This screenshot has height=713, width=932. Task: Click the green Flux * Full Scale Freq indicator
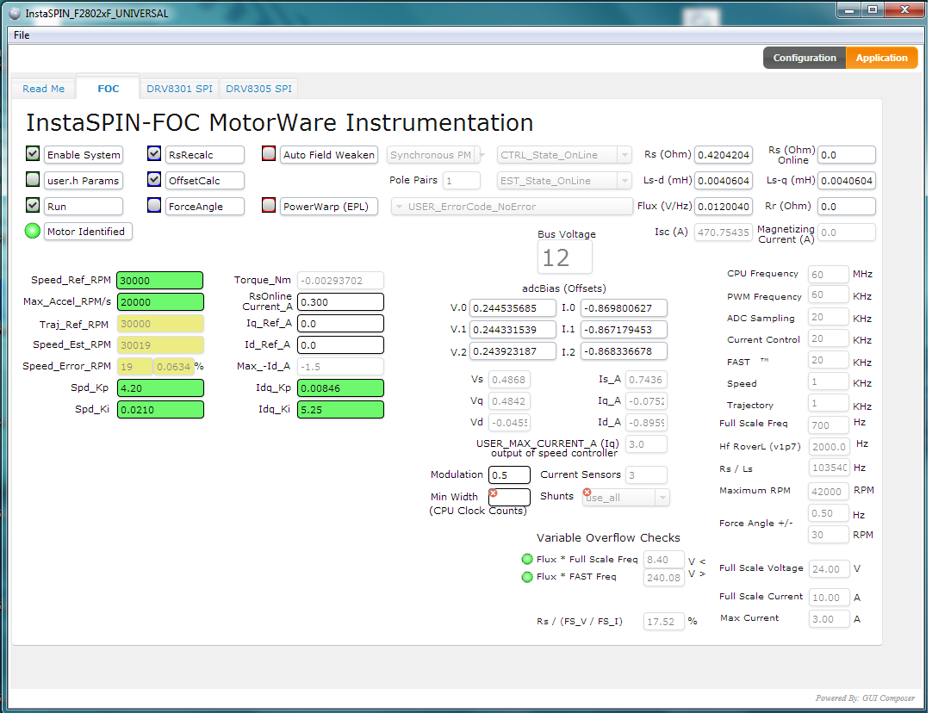527,559
